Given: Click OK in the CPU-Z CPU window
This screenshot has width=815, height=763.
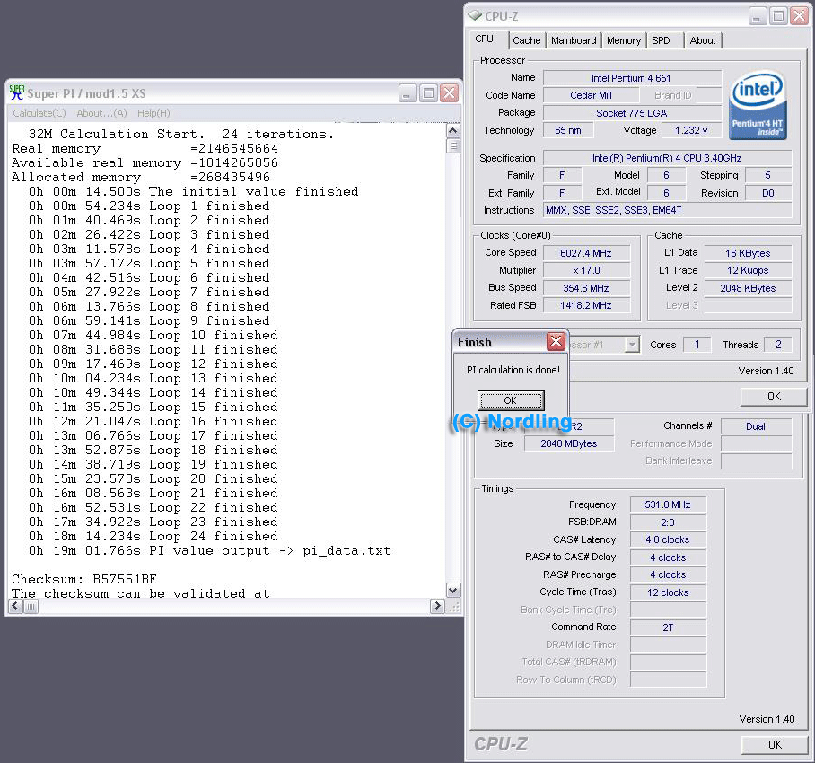Looking at the screenshot, I should point(774,396).
